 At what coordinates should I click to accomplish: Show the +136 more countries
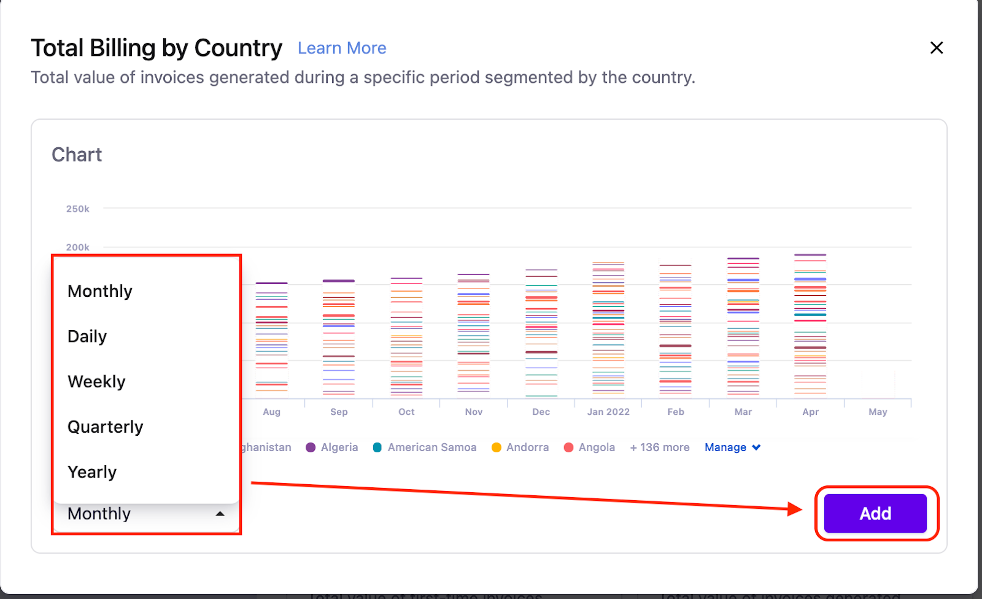tap(660, 447)
